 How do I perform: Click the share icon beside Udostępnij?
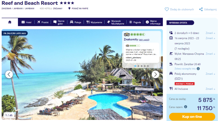(x=201, y=9)
